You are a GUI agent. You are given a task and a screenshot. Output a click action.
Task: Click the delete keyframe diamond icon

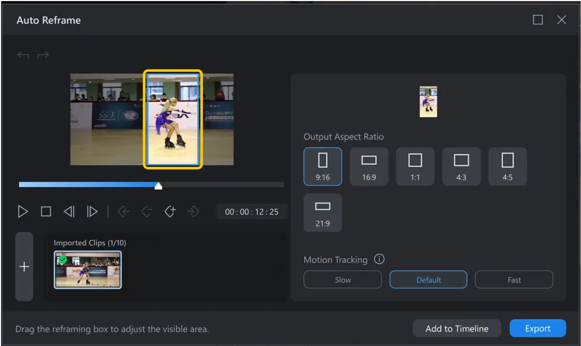(x=147, y=212)
